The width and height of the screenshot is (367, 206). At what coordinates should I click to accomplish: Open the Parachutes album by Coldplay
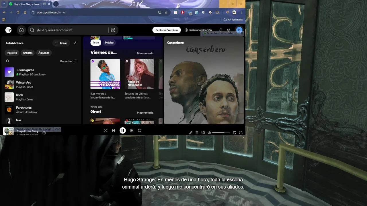pyautogui.click(x=42, y=110)
